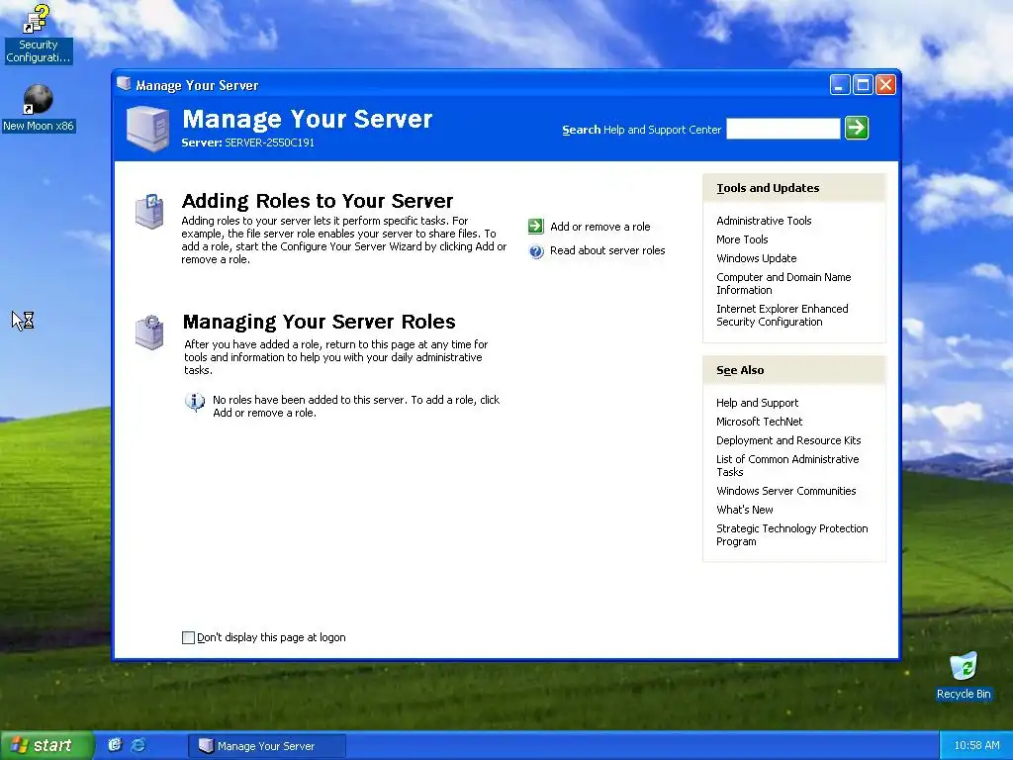The height and width of the screenshot is (760, 1013).
Task: Click the info icon next to No roles message
Action: [195, 402]
